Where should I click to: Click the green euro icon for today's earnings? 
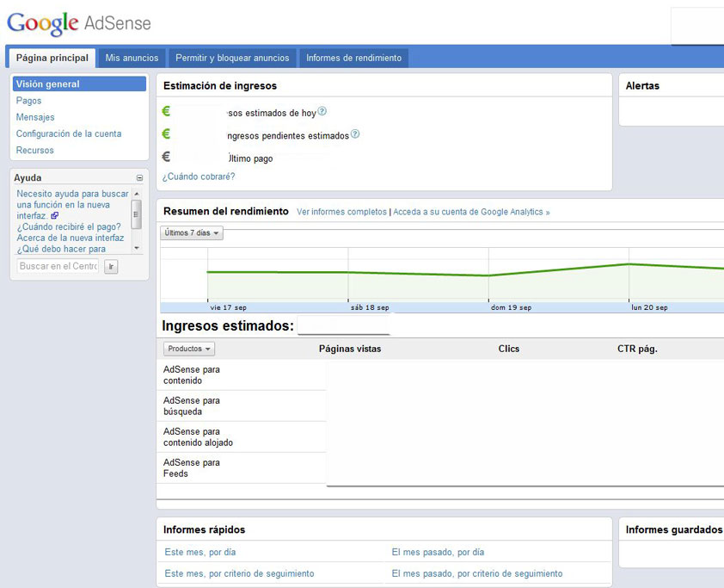[166, 111]
